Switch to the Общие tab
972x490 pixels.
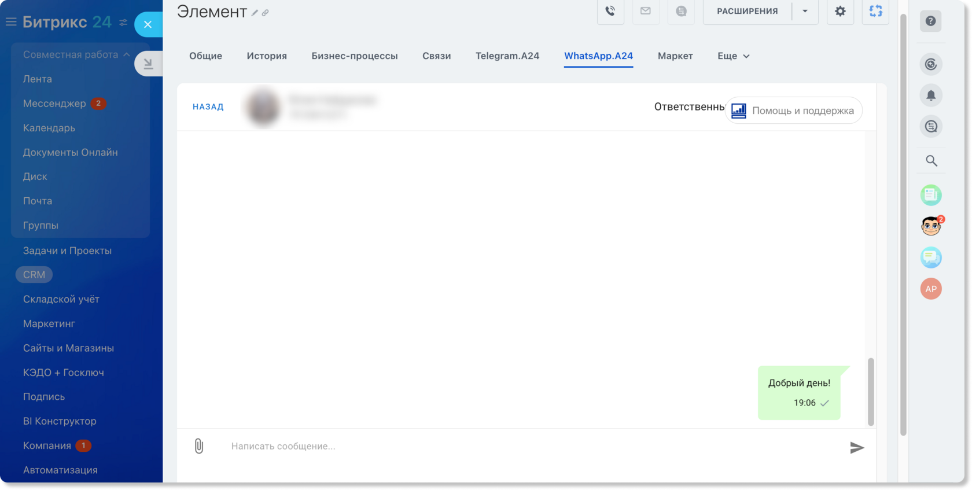pos(205,56)
